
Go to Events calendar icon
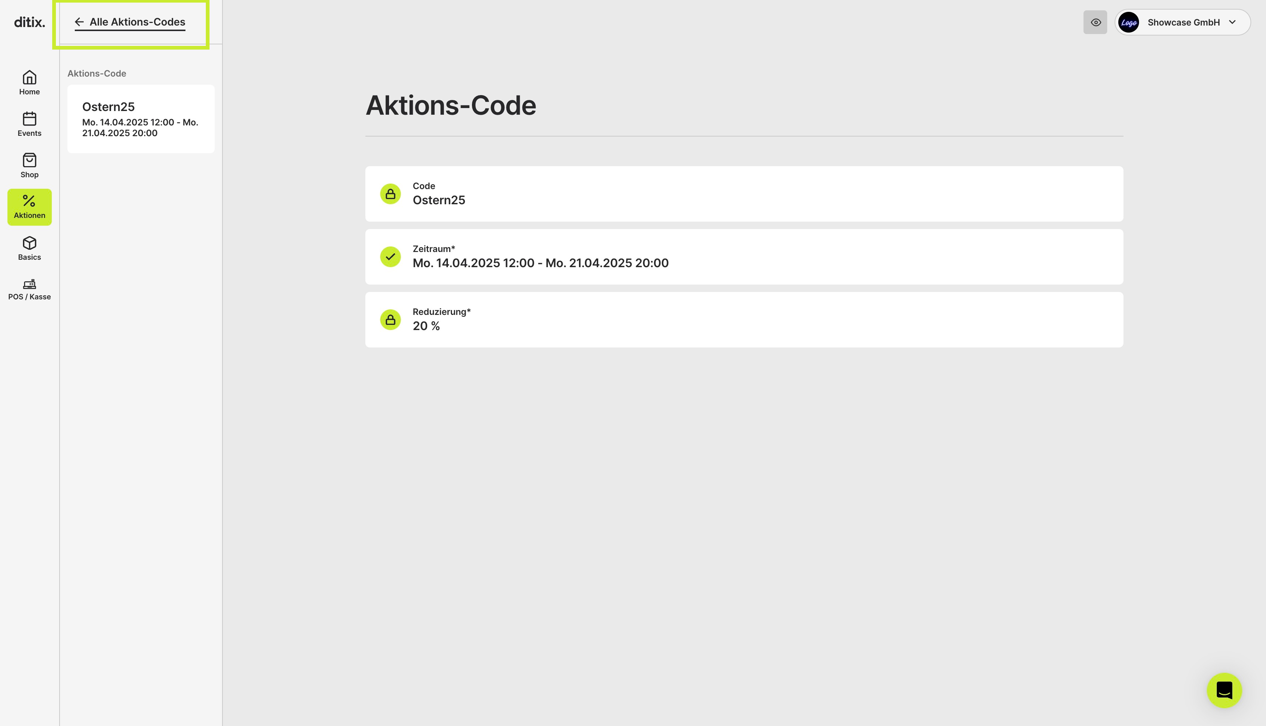click(x=30, y=119)
